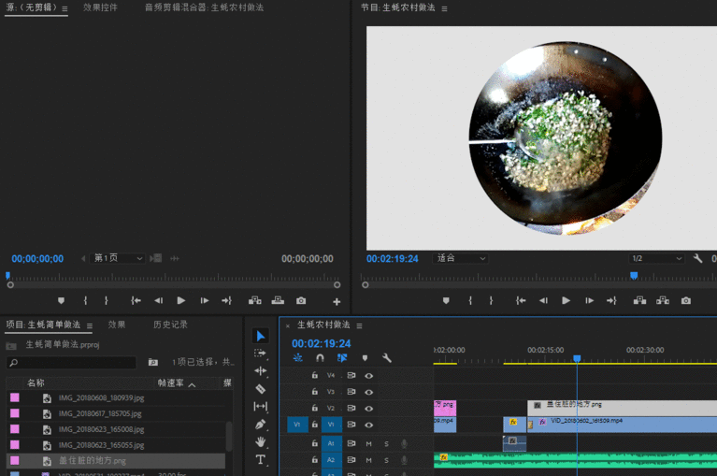The height and width of the screenshot is (476, 717).
Task: Select the Type (T) tool
Action: pos(261,459)
